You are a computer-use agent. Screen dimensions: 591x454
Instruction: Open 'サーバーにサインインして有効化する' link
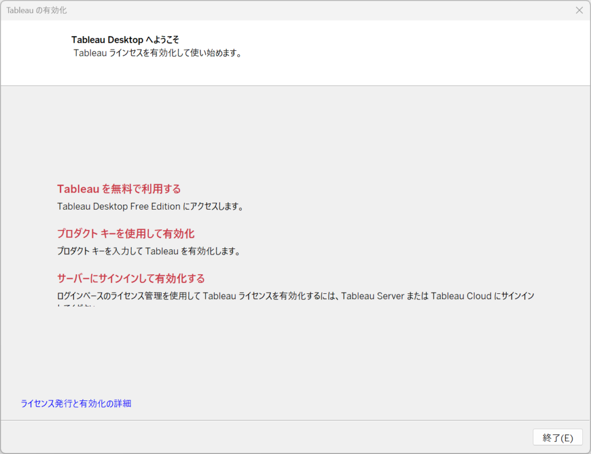[130, 279]
